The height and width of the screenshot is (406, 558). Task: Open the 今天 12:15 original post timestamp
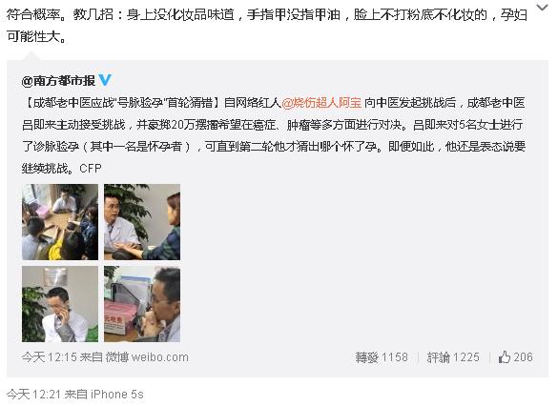coord(49,357)
